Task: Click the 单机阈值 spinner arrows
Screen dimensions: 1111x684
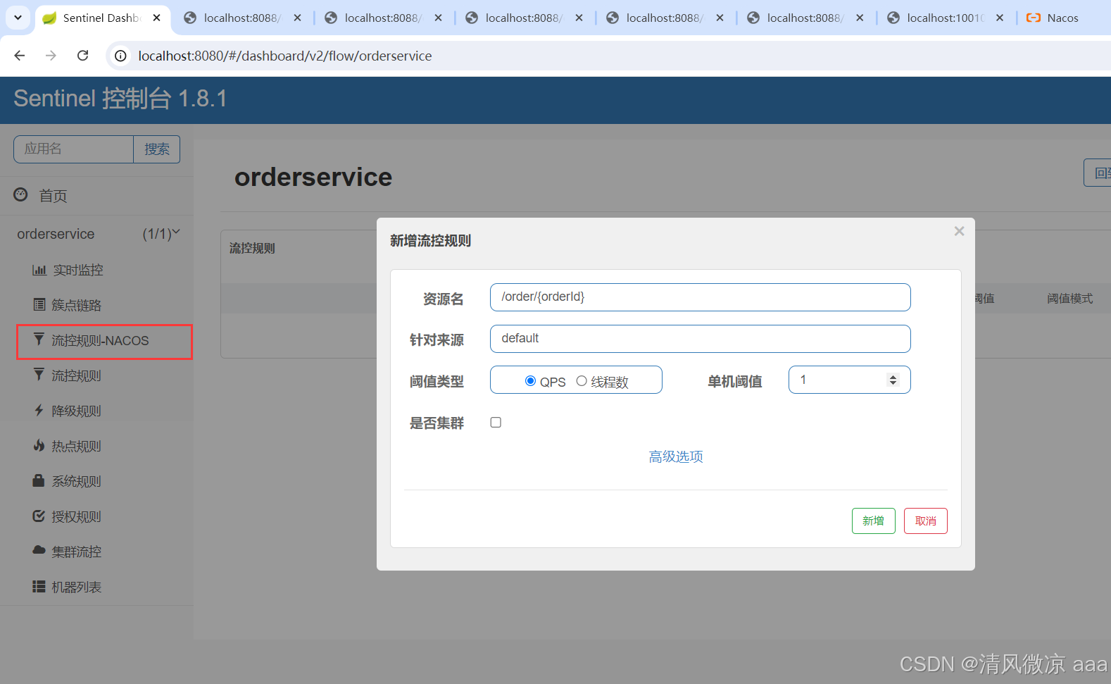Action: pyautogui.click(x=893, y=380)
